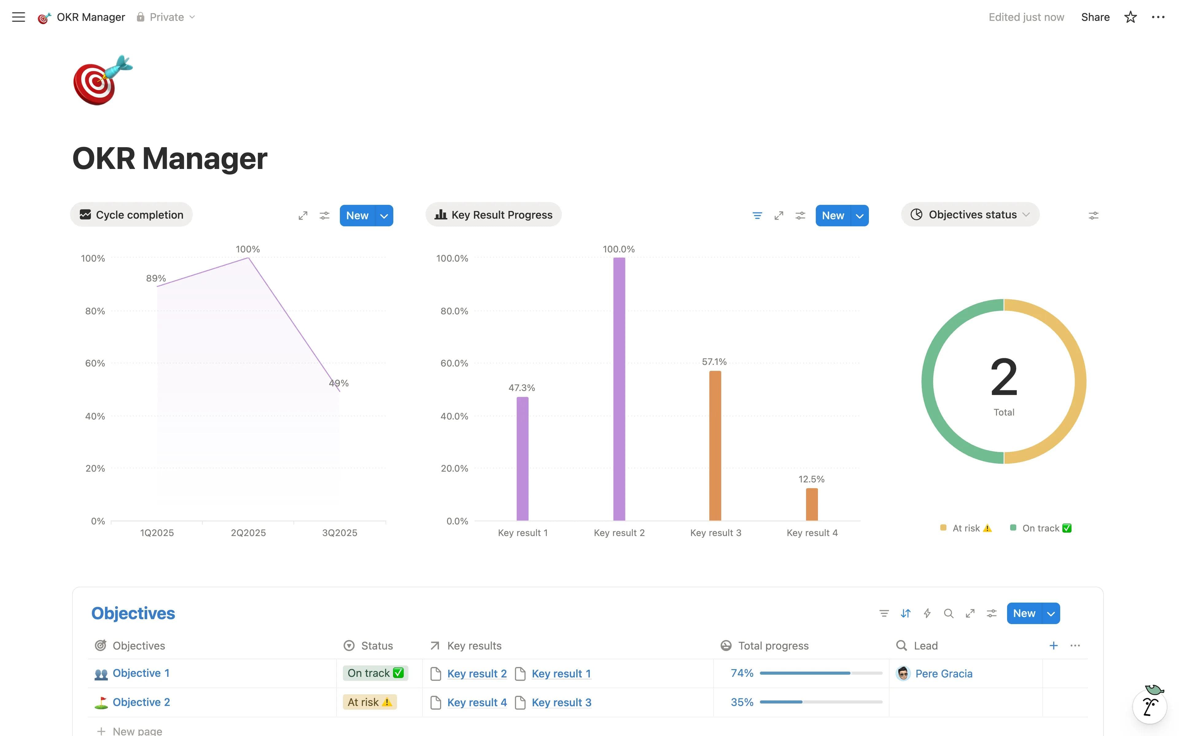Viewport: 1179px width, 736px height.
Task: Open the Private sharing dropdown
Action: [166, 17]
